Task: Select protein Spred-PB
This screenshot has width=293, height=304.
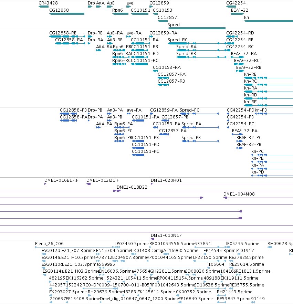Action: tap(191, 138)
